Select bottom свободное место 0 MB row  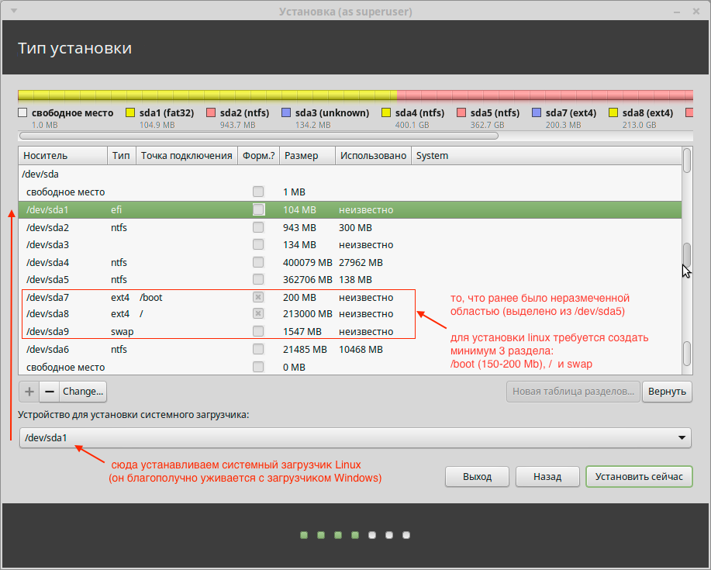(x=350, y=367)
